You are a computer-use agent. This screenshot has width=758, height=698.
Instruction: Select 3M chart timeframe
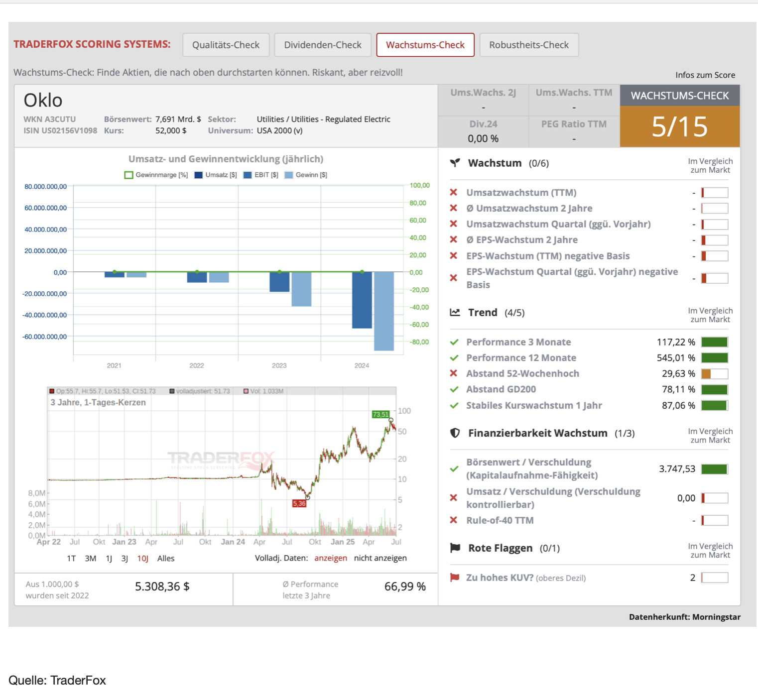(x=91, y=559)
